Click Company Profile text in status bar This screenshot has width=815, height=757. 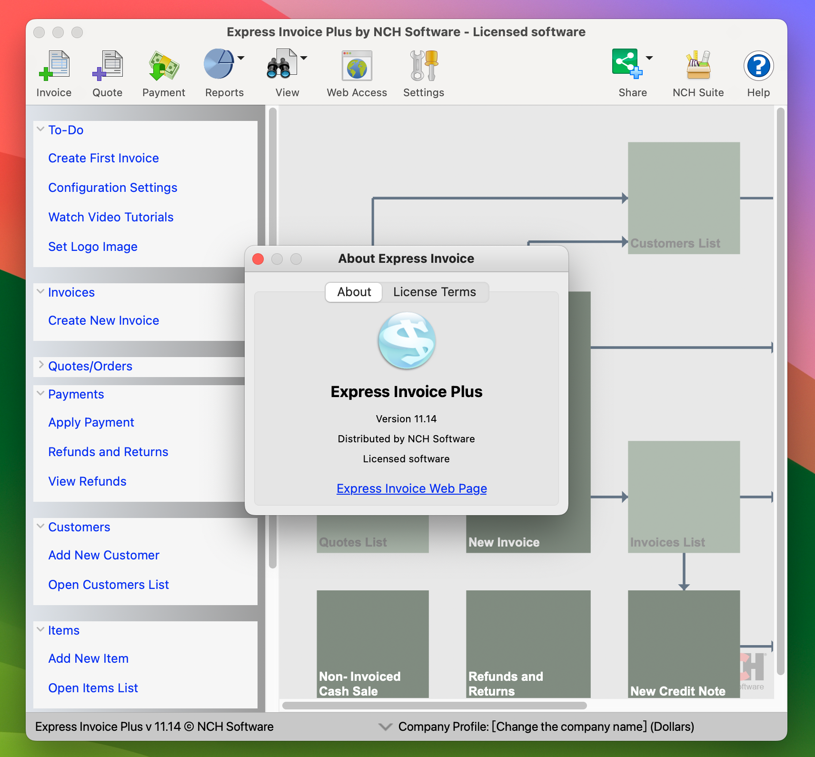[x=546, y=727]
